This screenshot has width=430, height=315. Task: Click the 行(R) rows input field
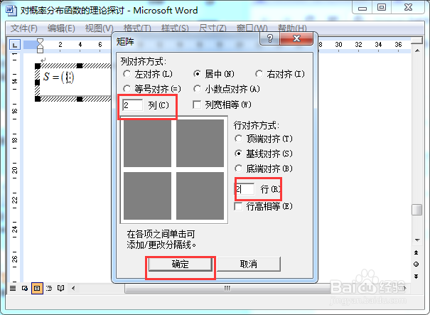point(244,188)
